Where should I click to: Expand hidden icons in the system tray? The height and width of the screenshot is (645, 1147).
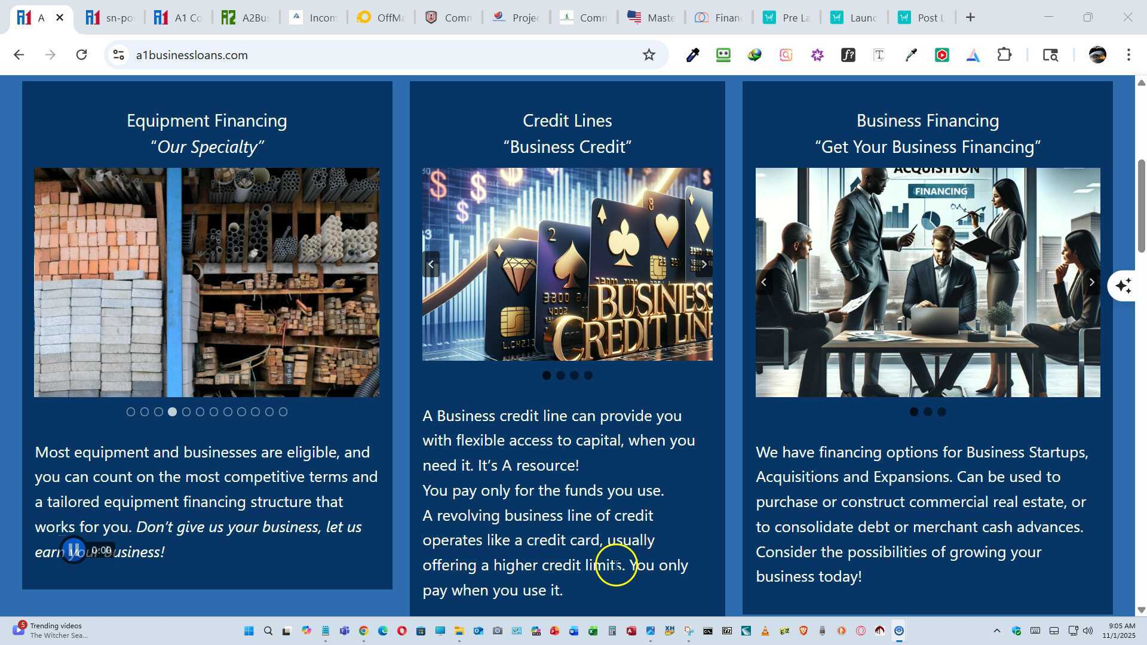[x=996, y=630]
